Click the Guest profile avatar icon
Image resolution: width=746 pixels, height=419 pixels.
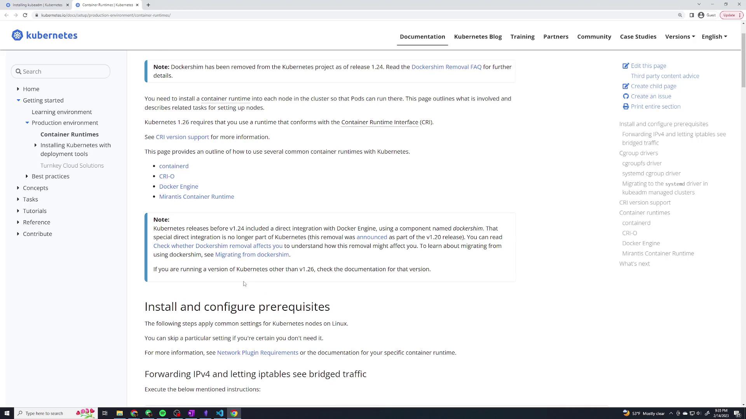coord(701,15)
